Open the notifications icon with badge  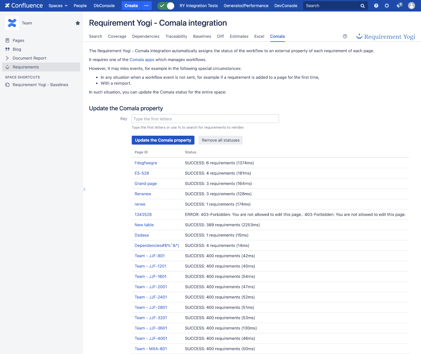(399, 6)
